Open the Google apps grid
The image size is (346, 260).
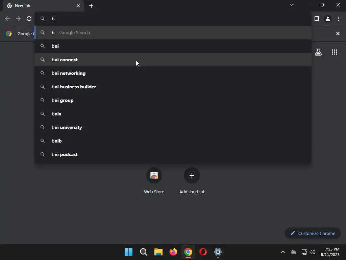click(334, 52)
